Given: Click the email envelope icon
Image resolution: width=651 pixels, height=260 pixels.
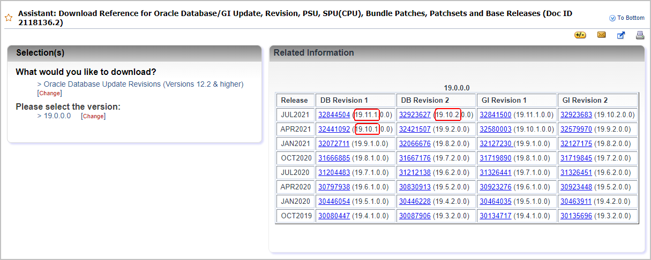Looking at the screenshot, I should [x=601, y=35].
